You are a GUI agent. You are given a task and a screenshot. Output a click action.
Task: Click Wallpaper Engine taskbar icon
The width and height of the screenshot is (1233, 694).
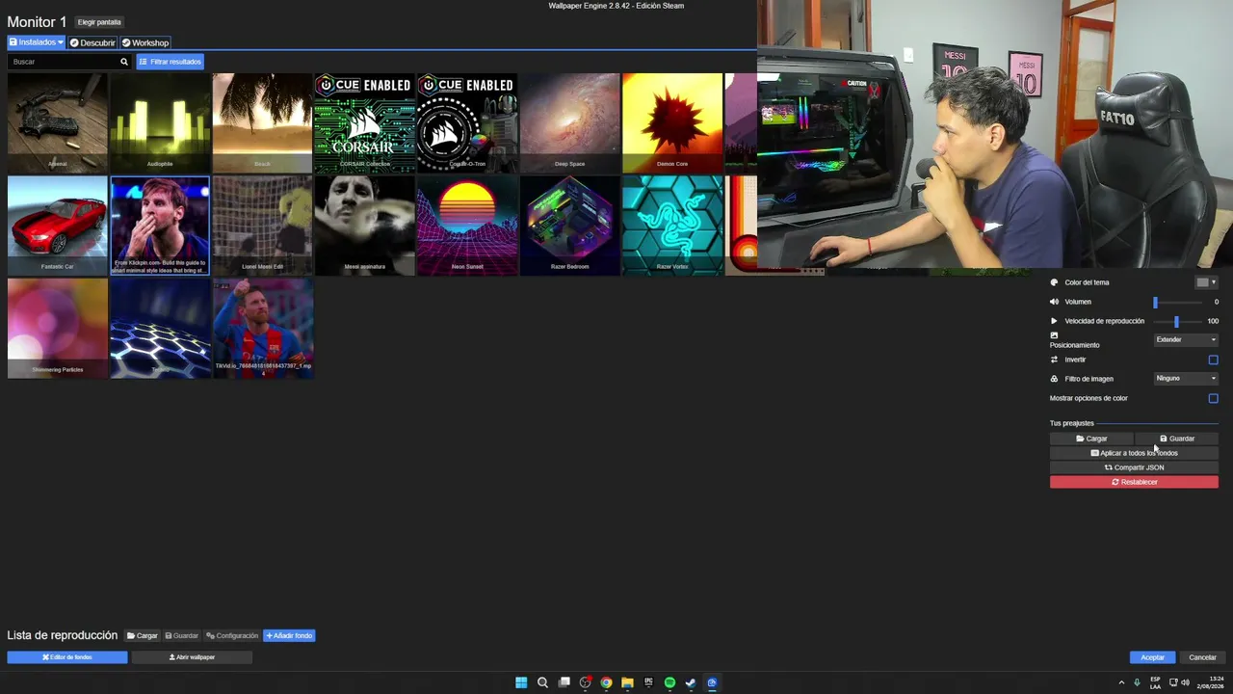[712, 682]
